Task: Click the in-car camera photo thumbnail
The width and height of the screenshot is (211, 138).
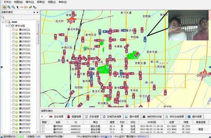Action: point(188,25)
